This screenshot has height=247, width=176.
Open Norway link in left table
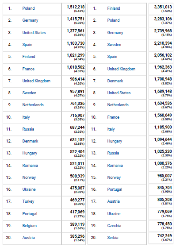29,178
